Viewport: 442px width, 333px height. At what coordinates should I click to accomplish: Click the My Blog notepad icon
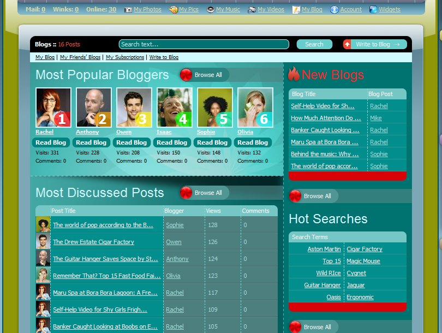point(296,9)
